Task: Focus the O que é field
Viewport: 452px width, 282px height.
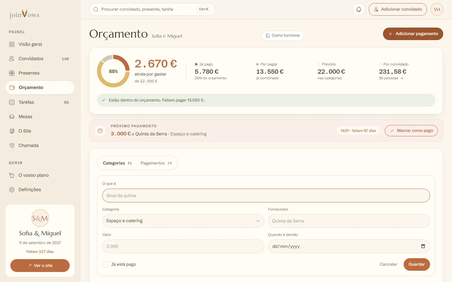Action: (266, 196)
